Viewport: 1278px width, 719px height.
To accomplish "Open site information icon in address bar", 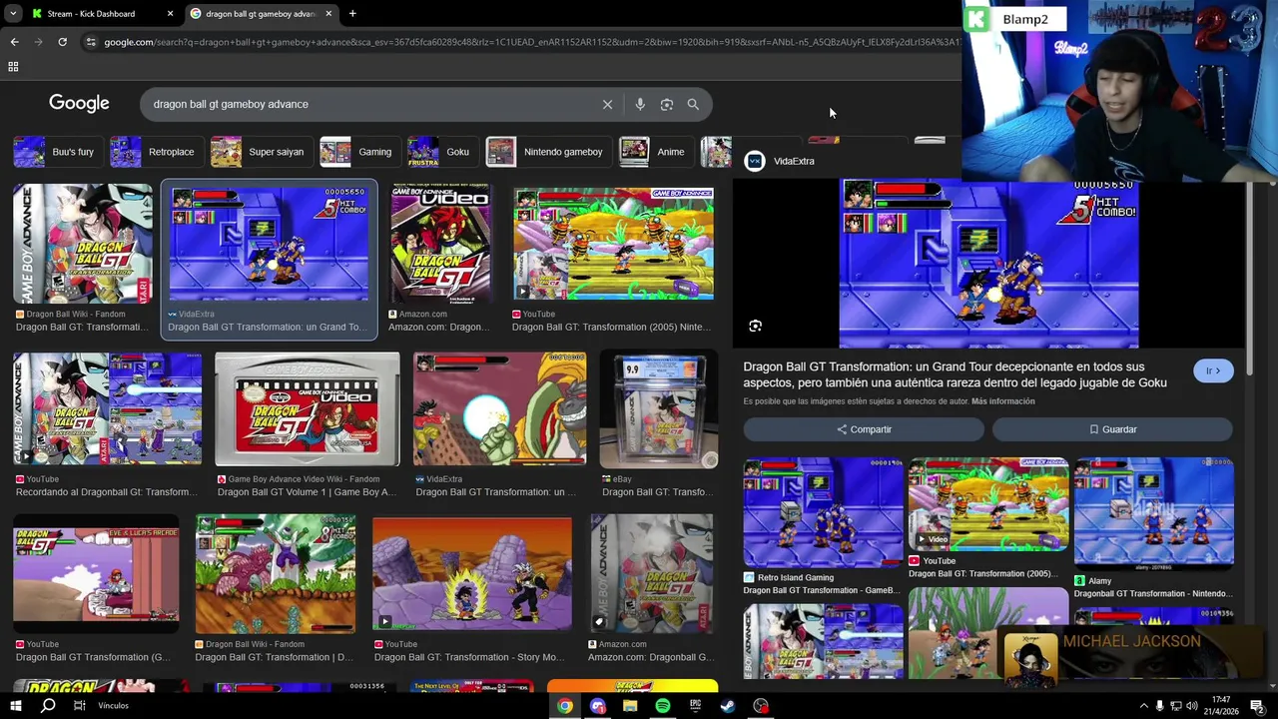I will pyautogui.click(x=91, y=42).
